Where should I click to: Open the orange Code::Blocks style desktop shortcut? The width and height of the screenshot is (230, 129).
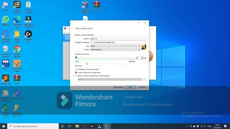coord(17,66)
